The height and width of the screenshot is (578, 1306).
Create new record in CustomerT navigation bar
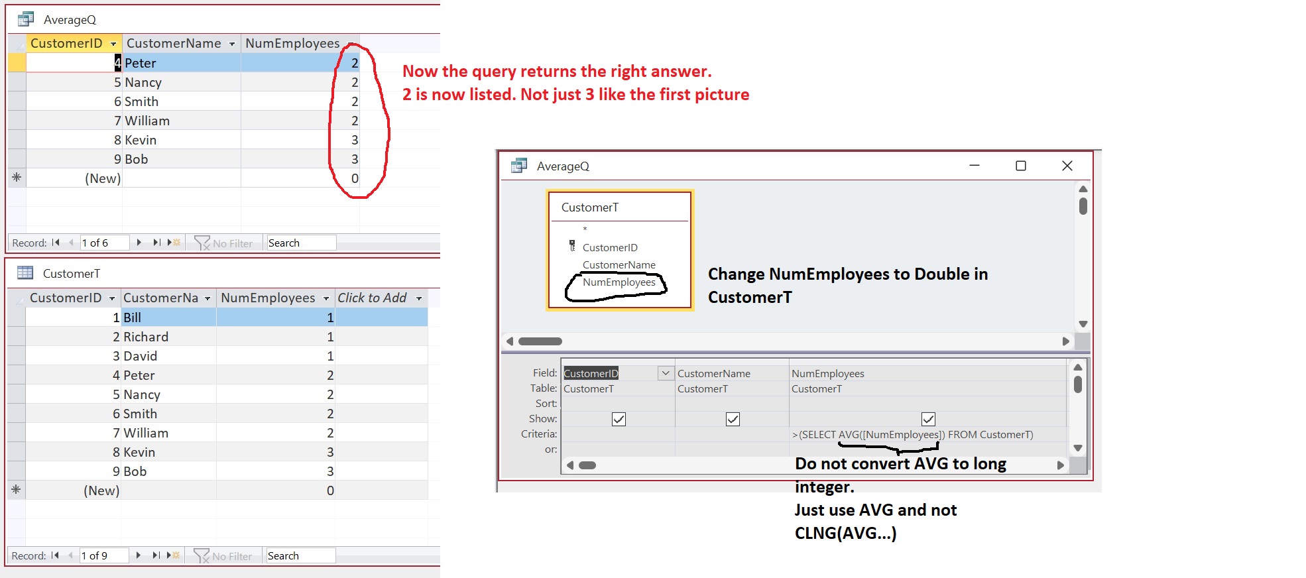(x=174, y=555)
